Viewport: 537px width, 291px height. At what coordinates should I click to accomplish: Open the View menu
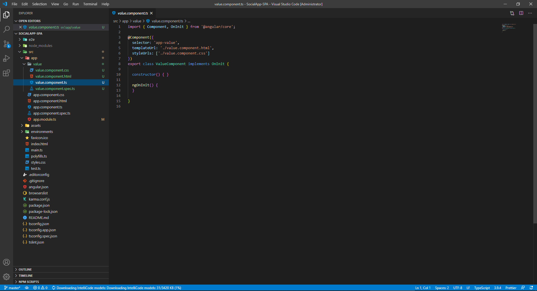55,4
